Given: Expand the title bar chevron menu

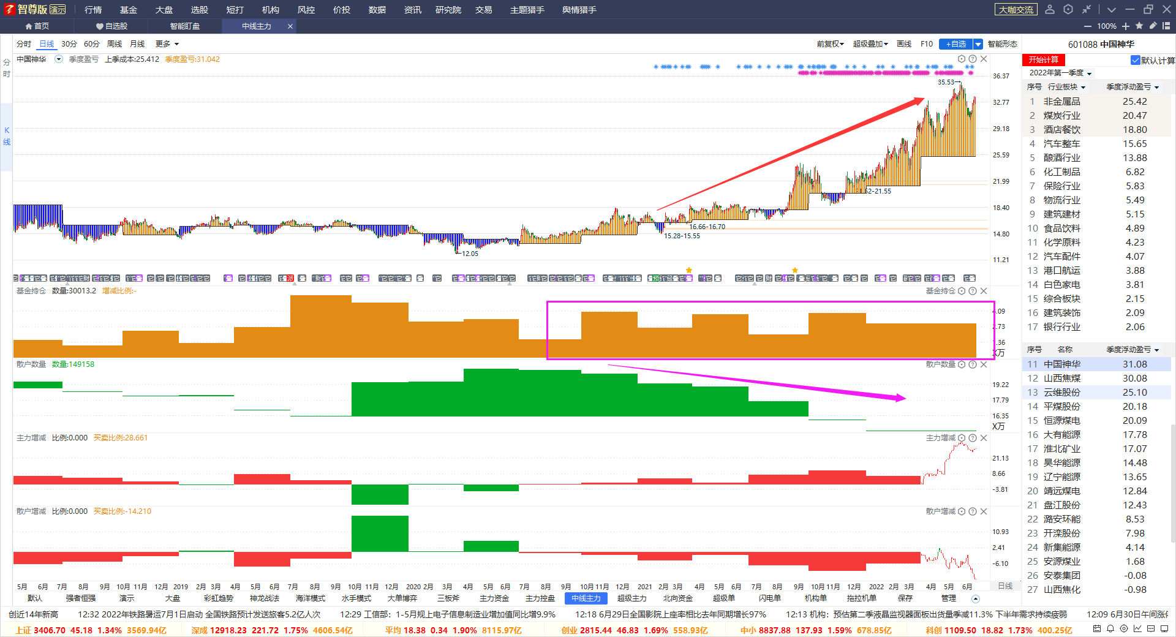Looking at the screenshot, I should (1112, 10).
